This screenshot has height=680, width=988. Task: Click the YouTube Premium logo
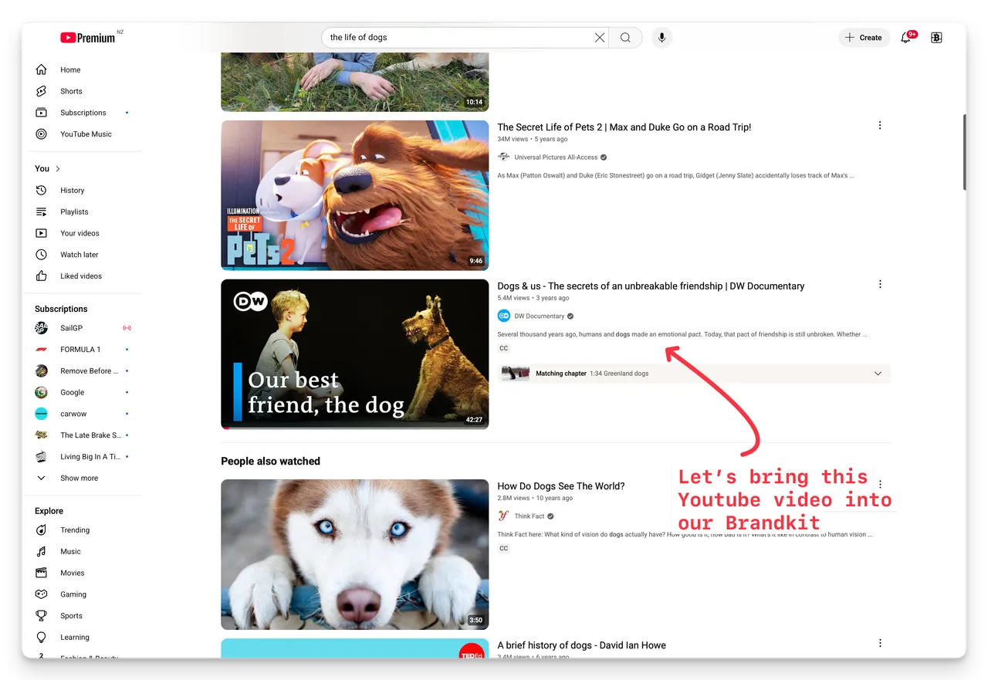(x=88, y=38)
